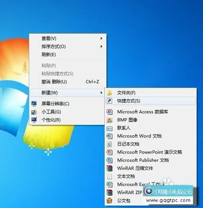Select 新建(W) in the context menu
203x208 pixels.
pos(67,93)
